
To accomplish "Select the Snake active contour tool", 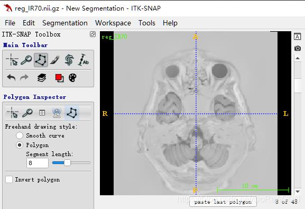I will coord(69,60).
